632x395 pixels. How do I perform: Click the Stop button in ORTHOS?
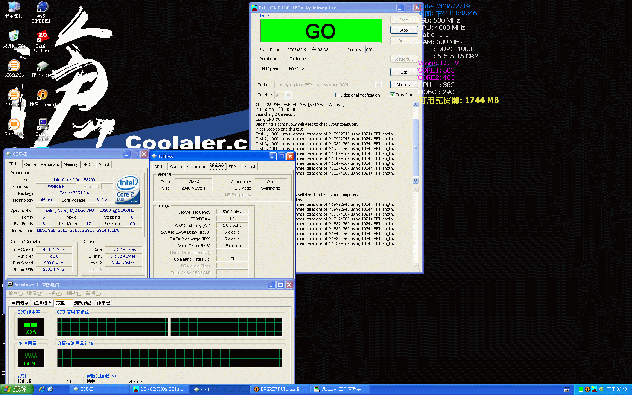pyautogui.click(x=404, y=30)
